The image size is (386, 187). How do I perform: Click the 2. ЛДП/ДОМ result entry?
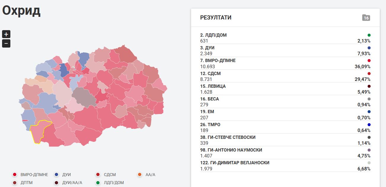click(x=285, y=38)
